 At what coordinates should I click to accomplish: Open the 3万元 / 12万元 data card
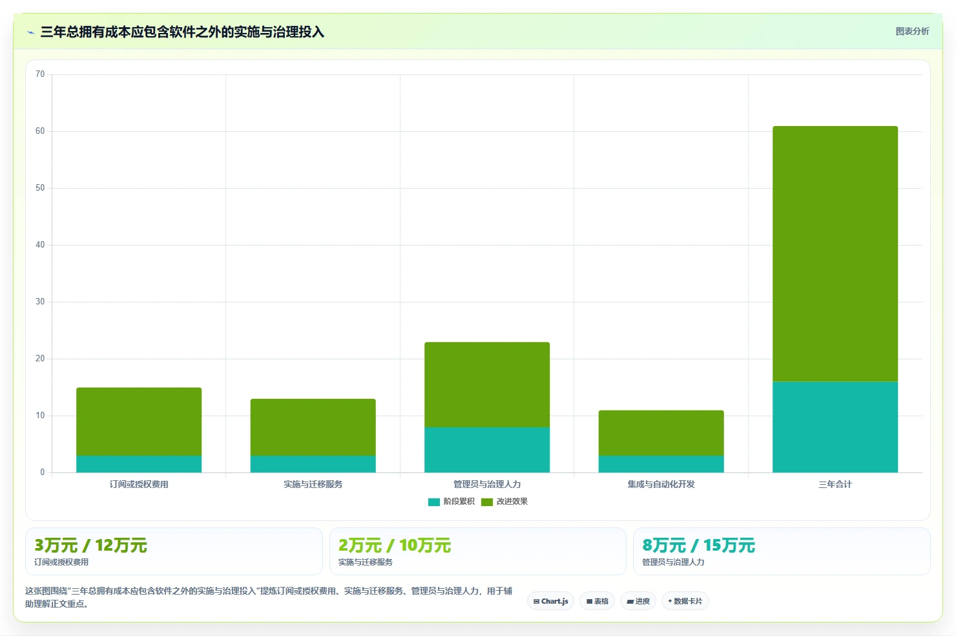(174, 551)
